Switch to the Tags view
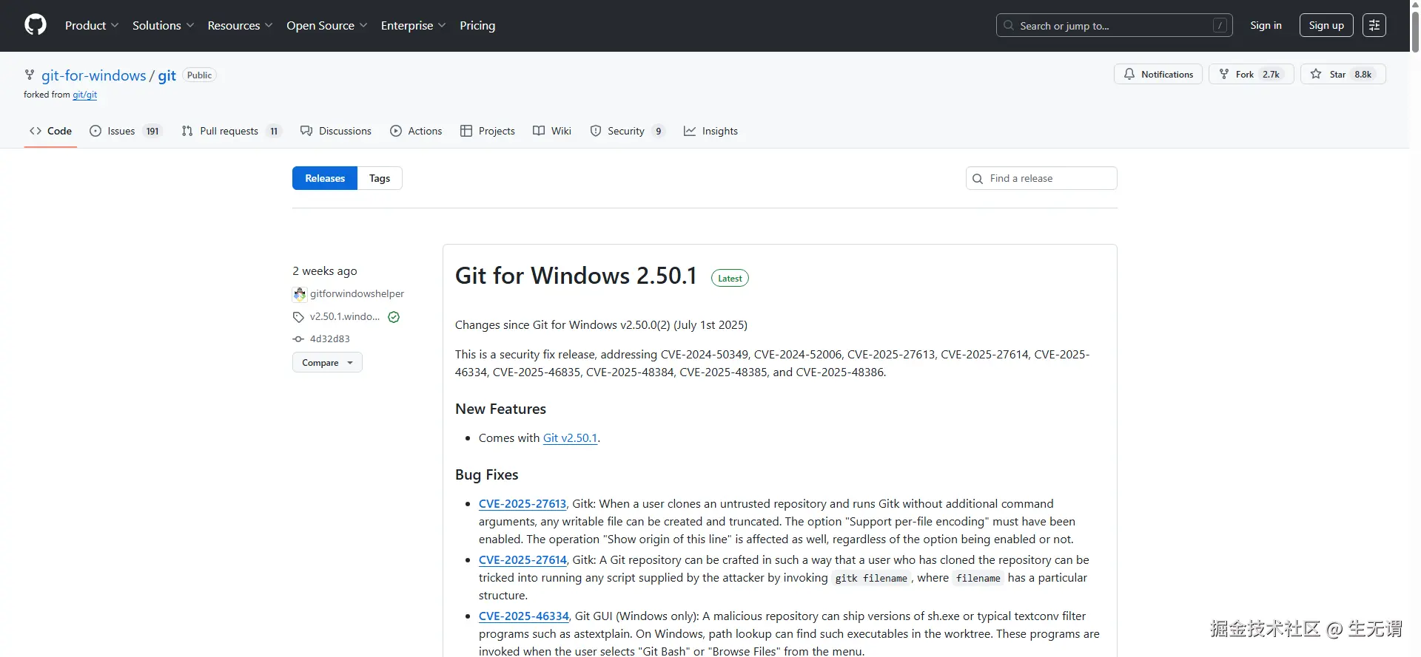This screenshot has height=657, width=1421. 380,178
